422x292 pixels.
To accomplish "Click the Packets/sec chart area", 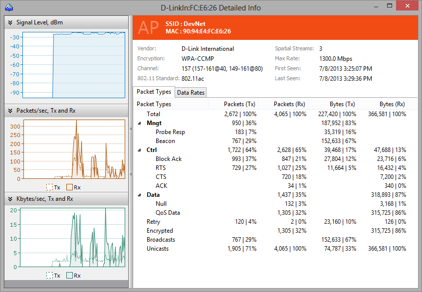I will 74,149.
